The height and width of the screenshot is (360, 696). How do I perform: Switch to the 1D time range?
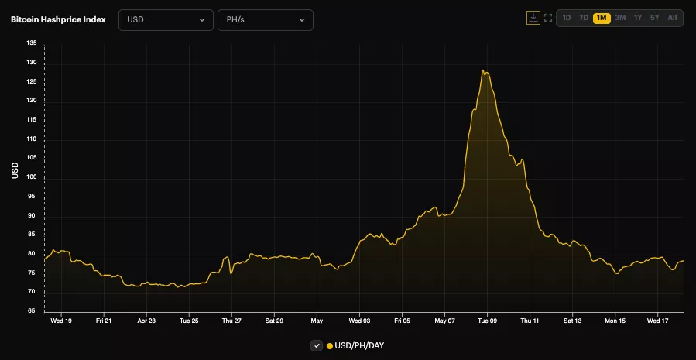pos(567,18)
